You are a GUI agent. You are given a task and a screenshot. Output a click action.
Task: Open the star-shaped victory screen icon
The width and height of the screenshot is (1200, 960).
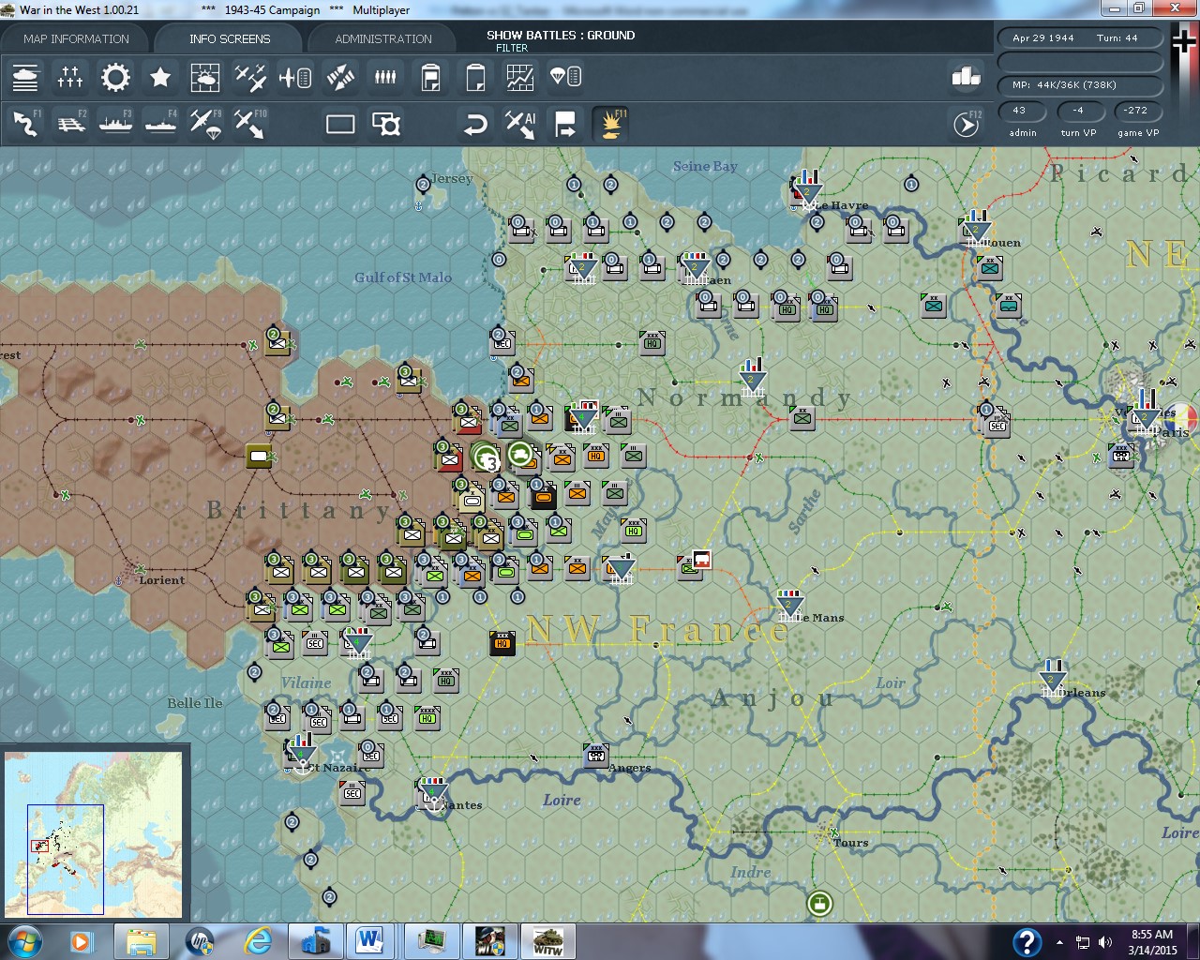[x=160, y=77]
